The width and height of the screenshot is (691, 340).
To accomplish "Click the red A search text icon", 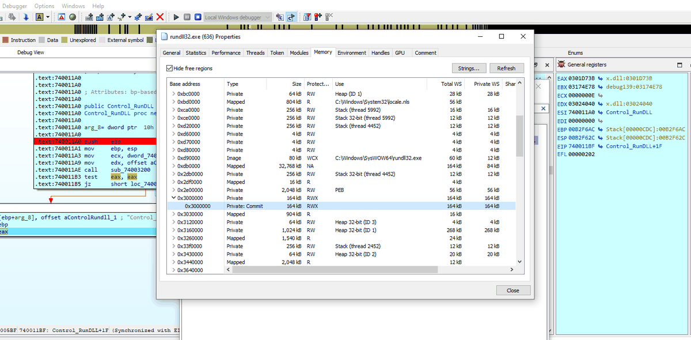I will point(62,17).
